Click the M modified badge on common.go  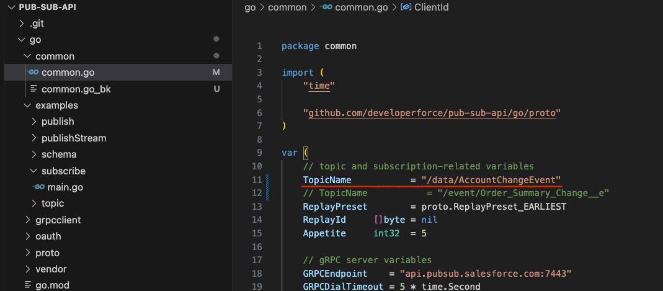tap(216, 73)
